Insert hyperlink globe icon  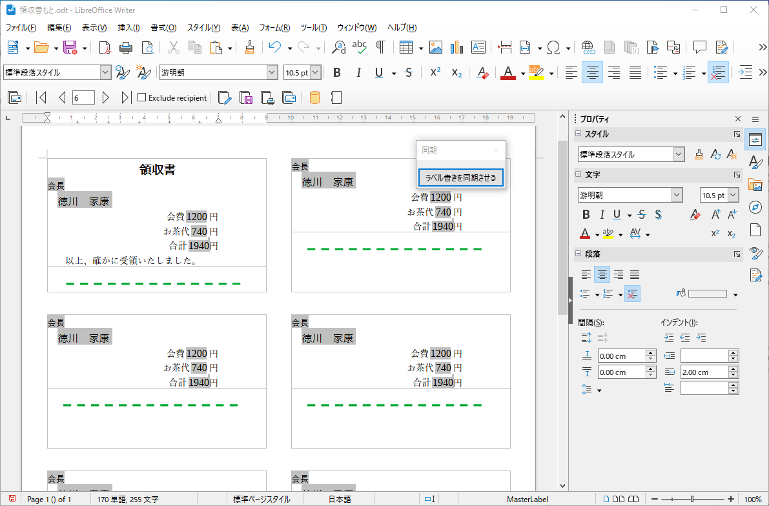(x=588, y=48)
